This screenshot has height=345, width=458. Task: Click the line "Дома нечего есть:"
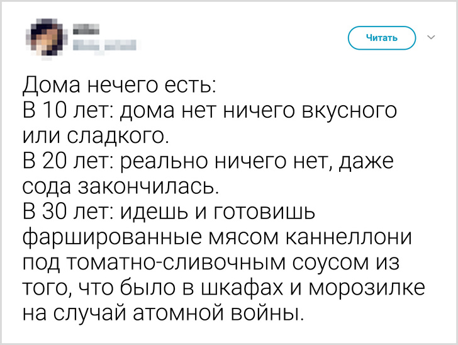pos(120,85)
